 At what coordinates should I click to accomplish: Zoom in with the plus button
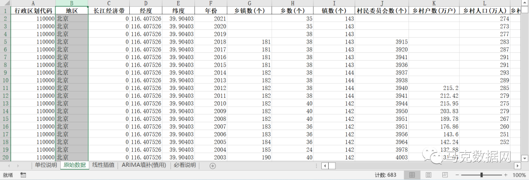[505, 175]
